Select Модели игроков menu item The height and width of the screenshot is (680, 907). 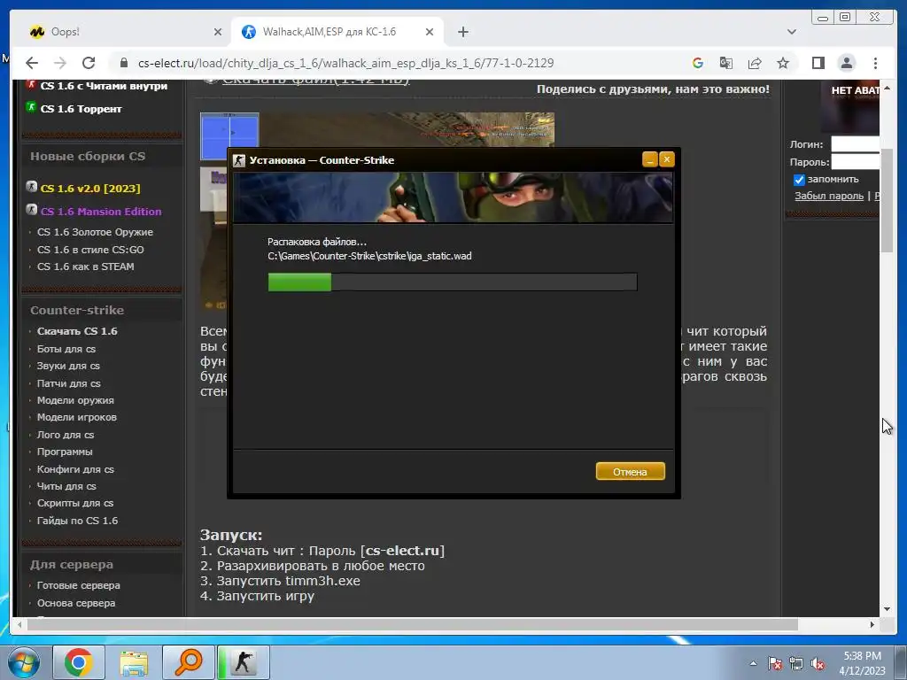77,417
